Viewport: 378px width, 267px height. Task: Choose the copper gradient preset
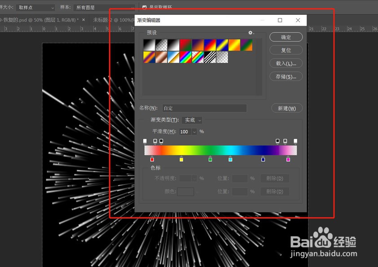point(161,57)
